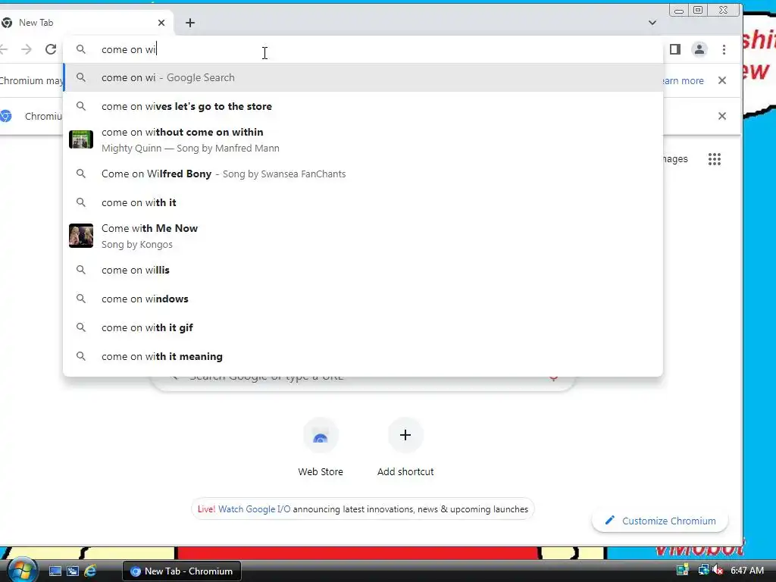
Task: Pick the 'come on willis' suggestion
Action: (363, 271)
